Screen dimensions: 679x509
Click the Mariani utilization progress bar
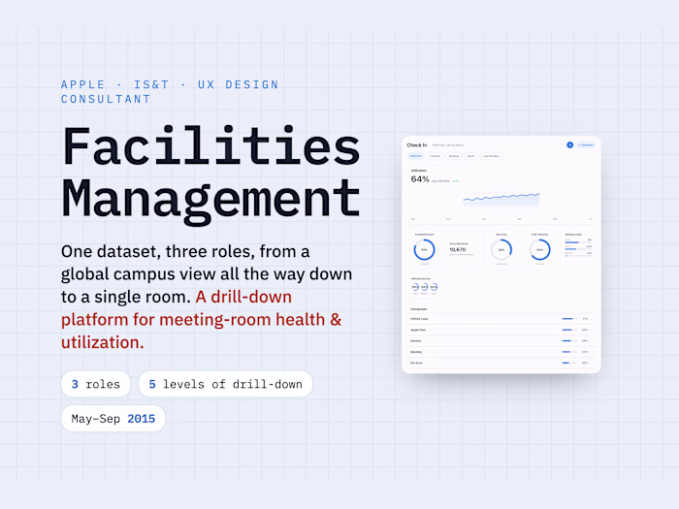click(570, 341)
